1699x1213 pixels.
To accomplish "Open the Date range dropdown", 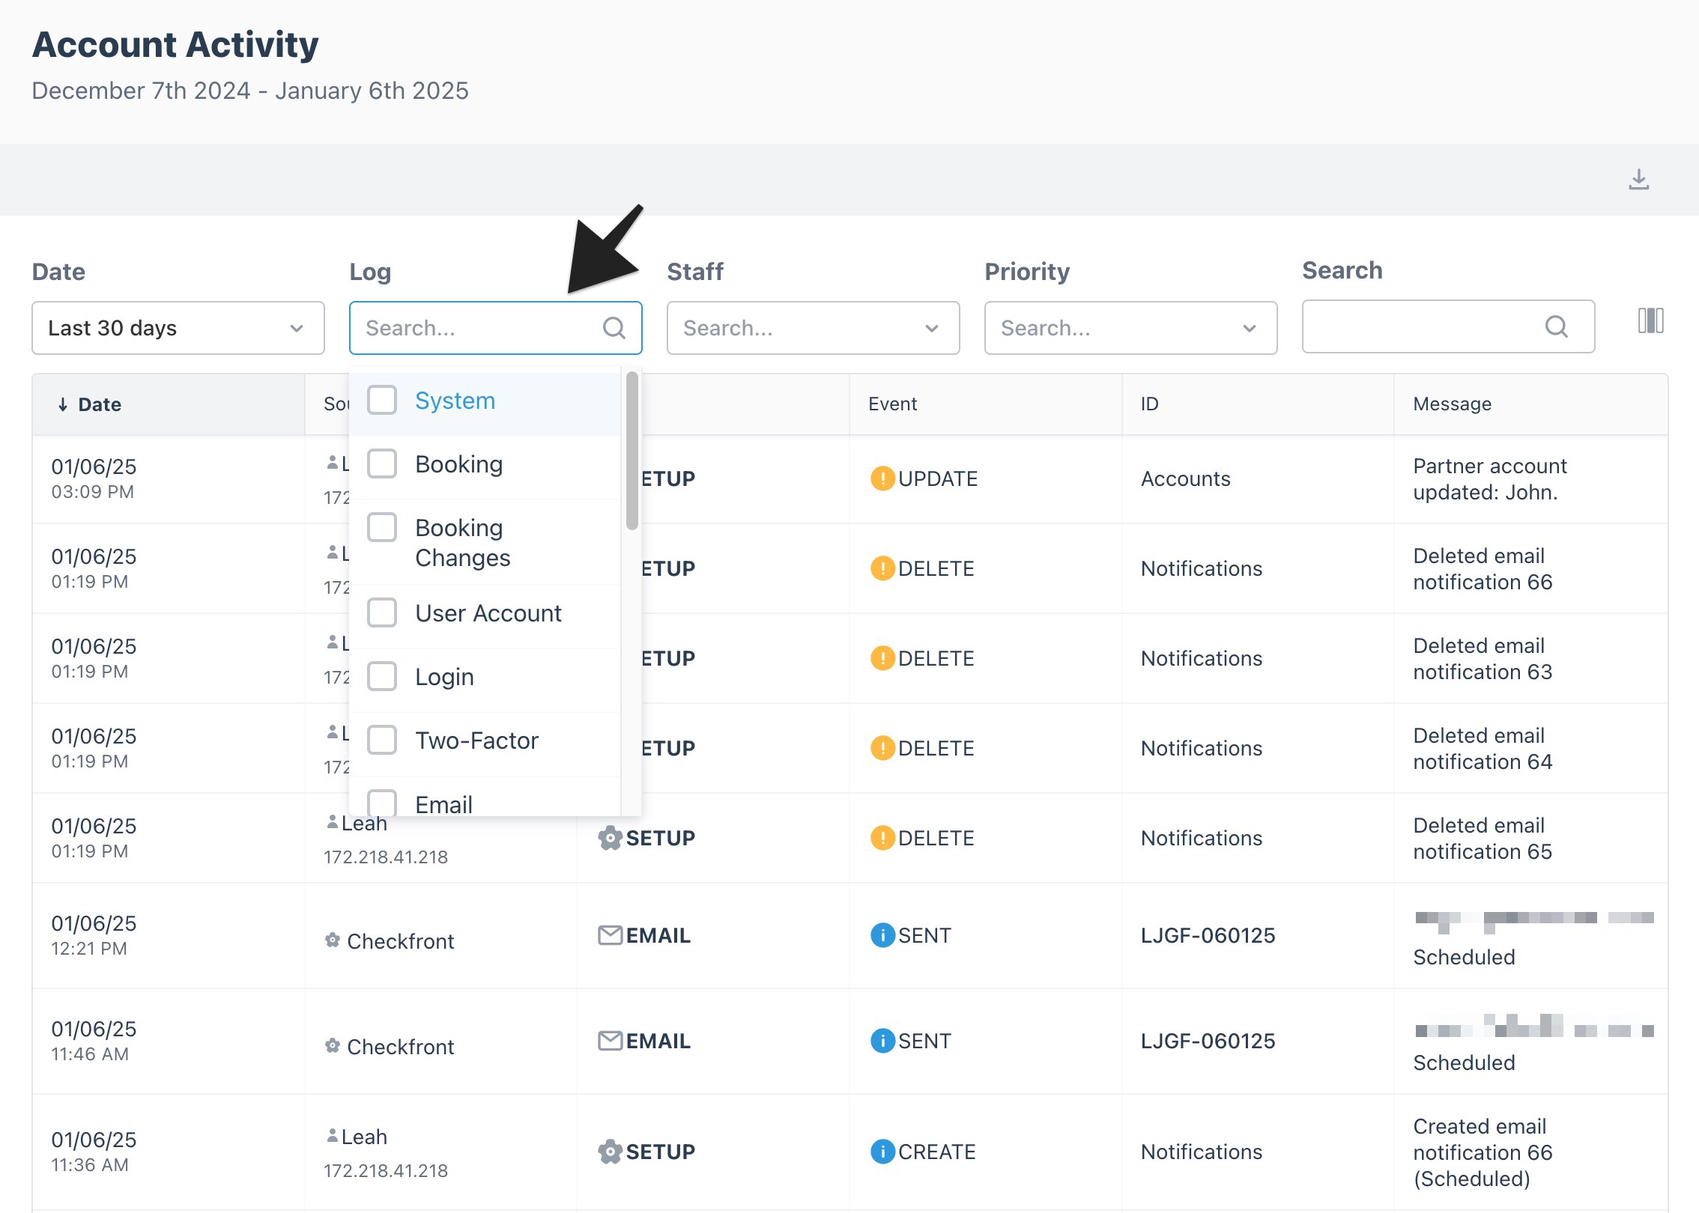I will 178,328.
